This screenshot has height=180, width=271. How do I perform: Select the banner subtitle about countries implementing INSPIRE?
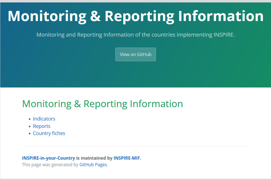pyautogui.click(x=135, y=35)
